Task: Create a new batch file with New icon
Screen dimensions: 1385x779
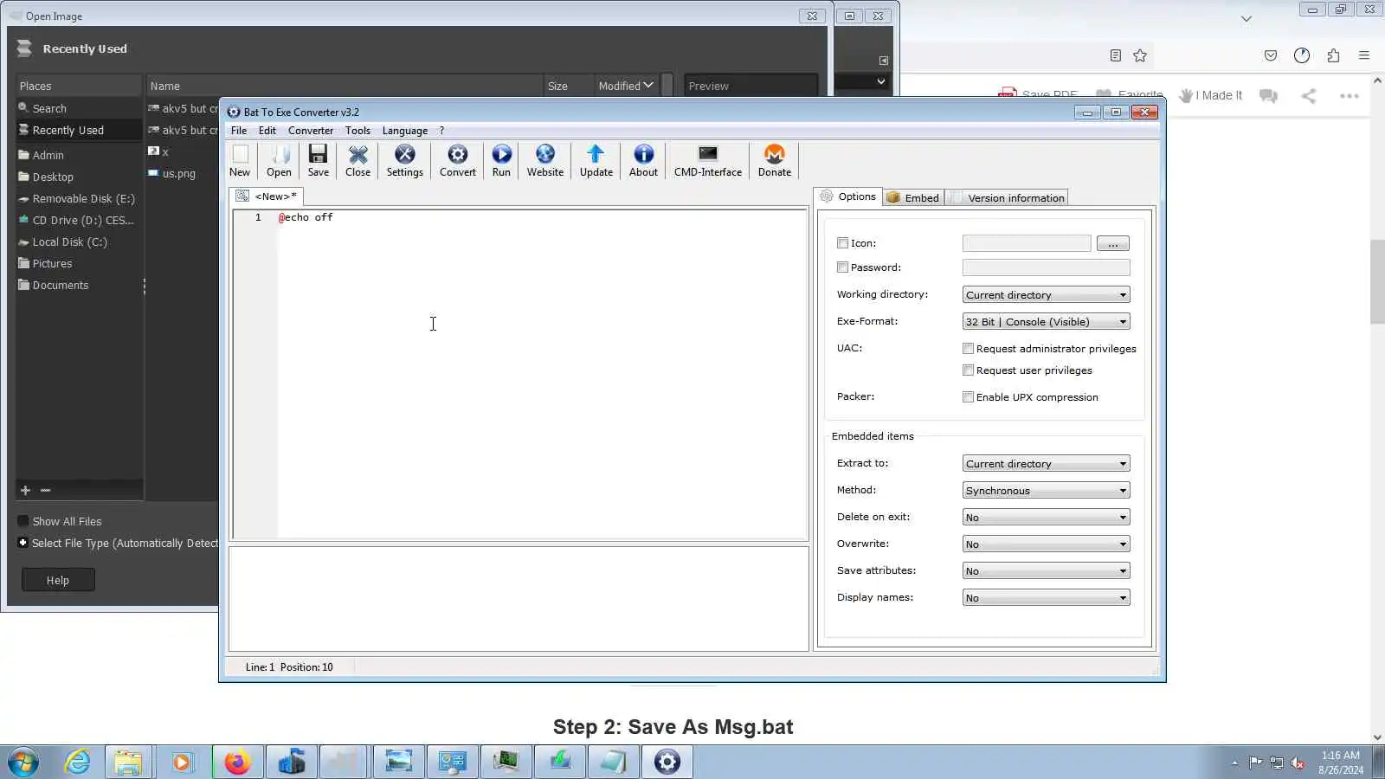Action: [240, 161]
